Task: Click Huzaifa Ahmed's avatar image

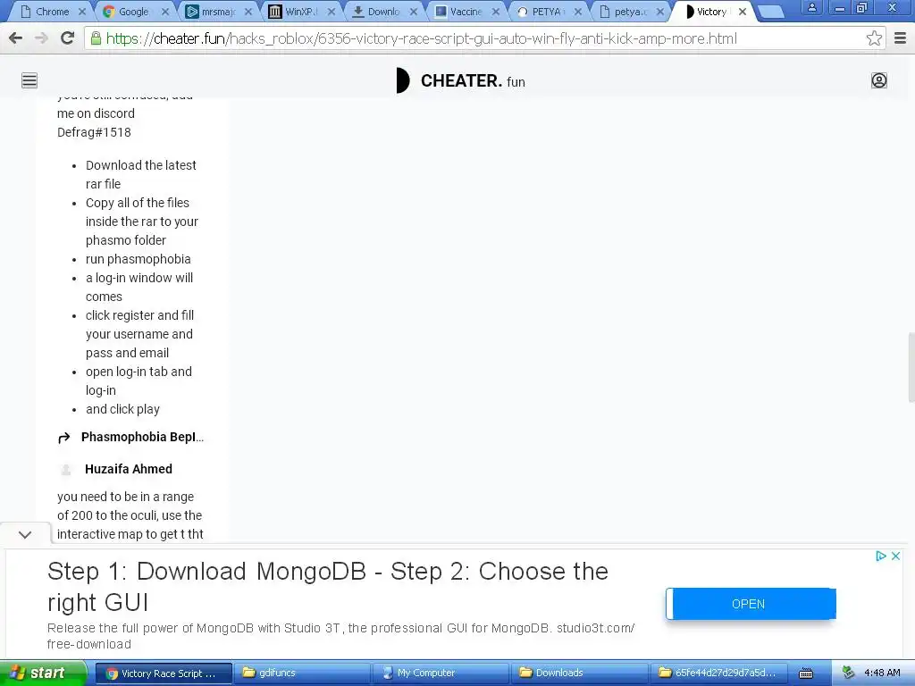Action: tap(66, 470)
